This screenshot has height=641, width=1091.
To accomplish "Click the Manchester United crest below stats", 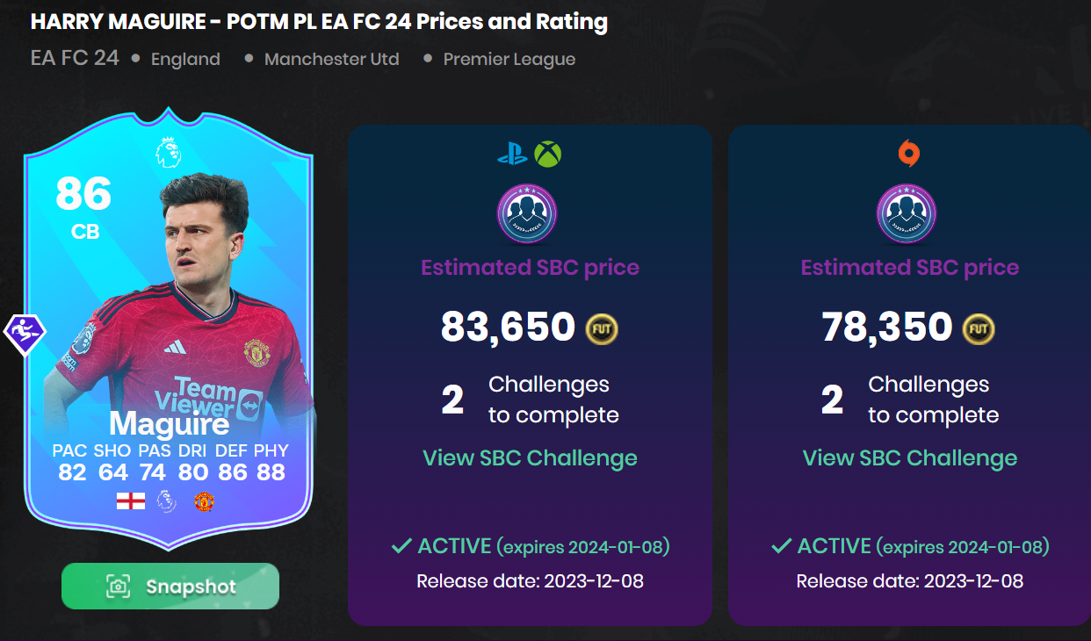I will click(x=204, y=501).
